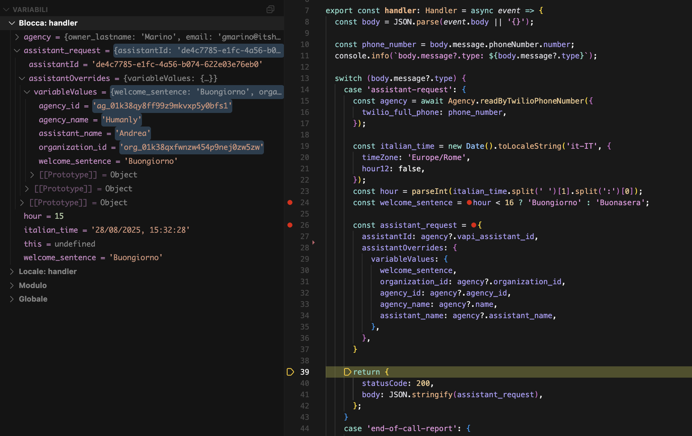The image size is (692, 436).
Task: Click 'vapi_assistant_id' on line 27
Action: [495, 236]
